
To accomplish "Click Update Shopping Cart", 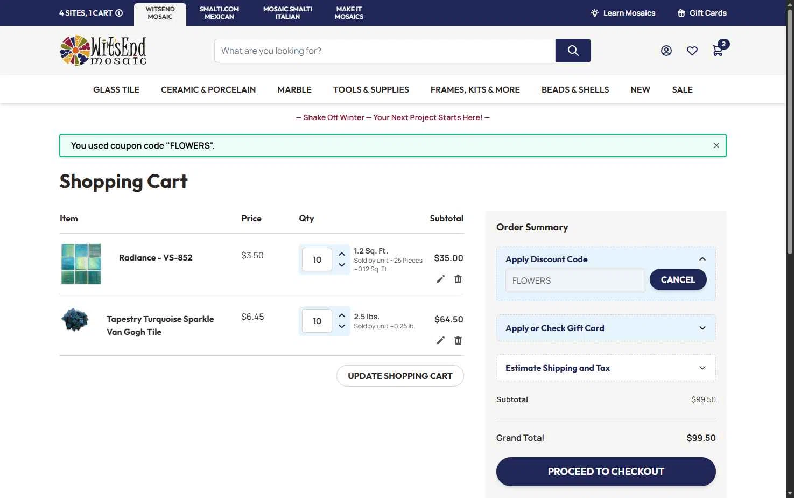I will pyautogui.click(x=400, y=376).
